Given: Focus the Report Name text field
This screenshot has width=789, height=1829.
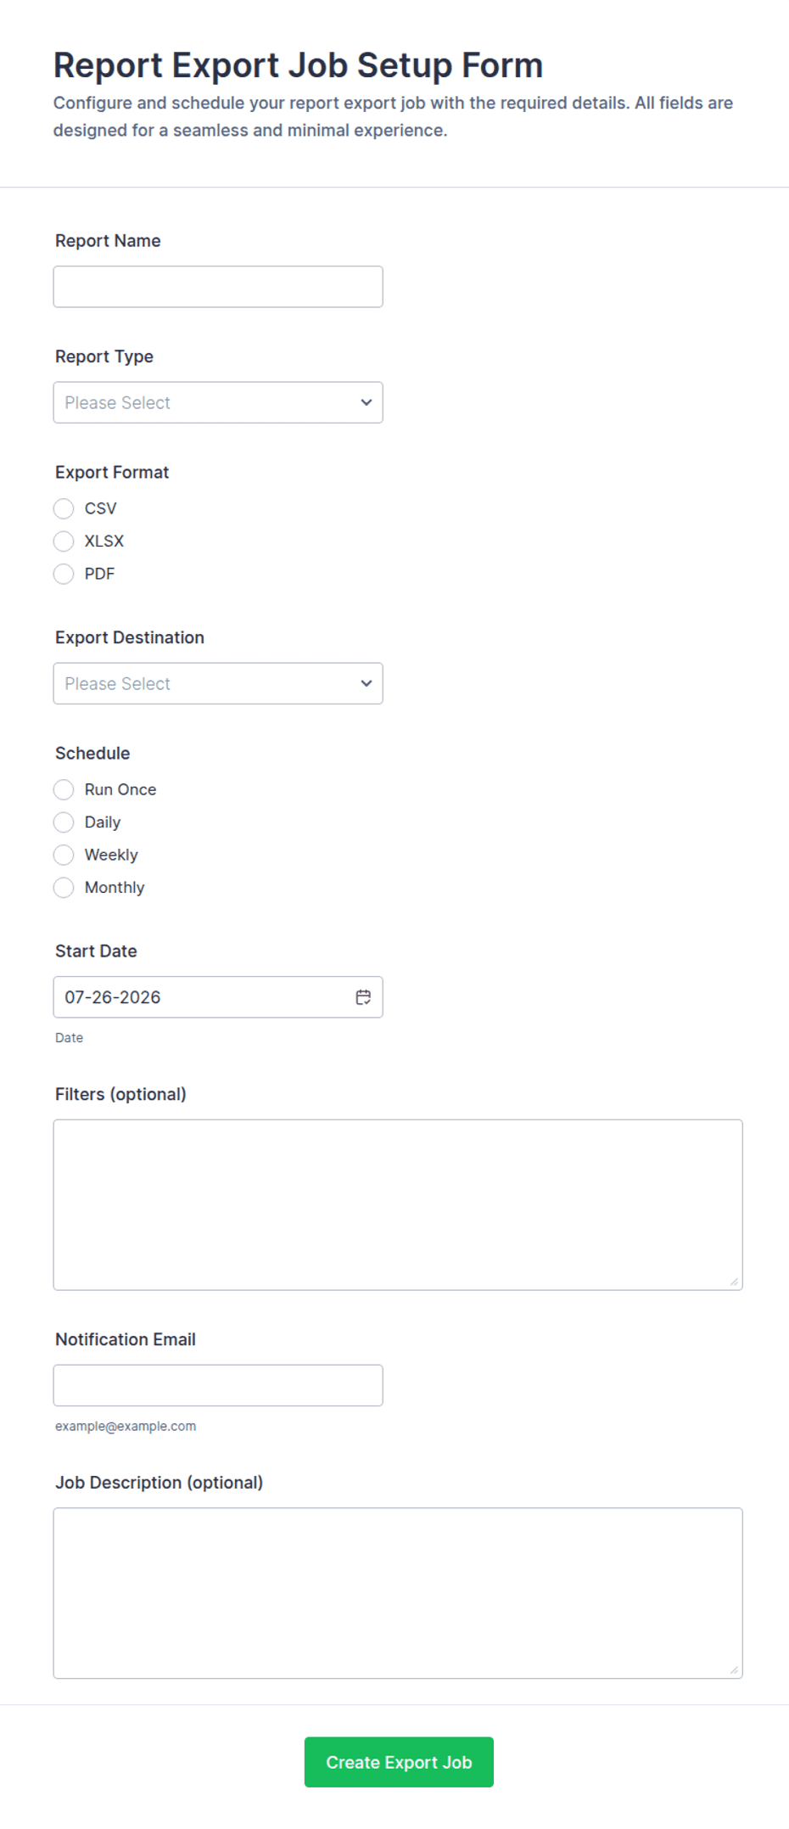Looking at the screenshot, I should [x=218, y=287].
